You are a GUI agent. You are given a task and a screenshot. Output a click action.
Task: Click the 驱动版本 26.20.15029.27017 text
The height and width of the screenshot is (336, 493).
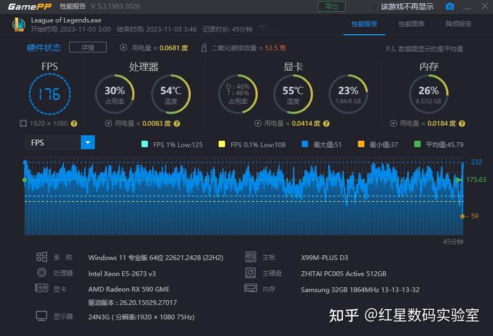coord(132,303)
